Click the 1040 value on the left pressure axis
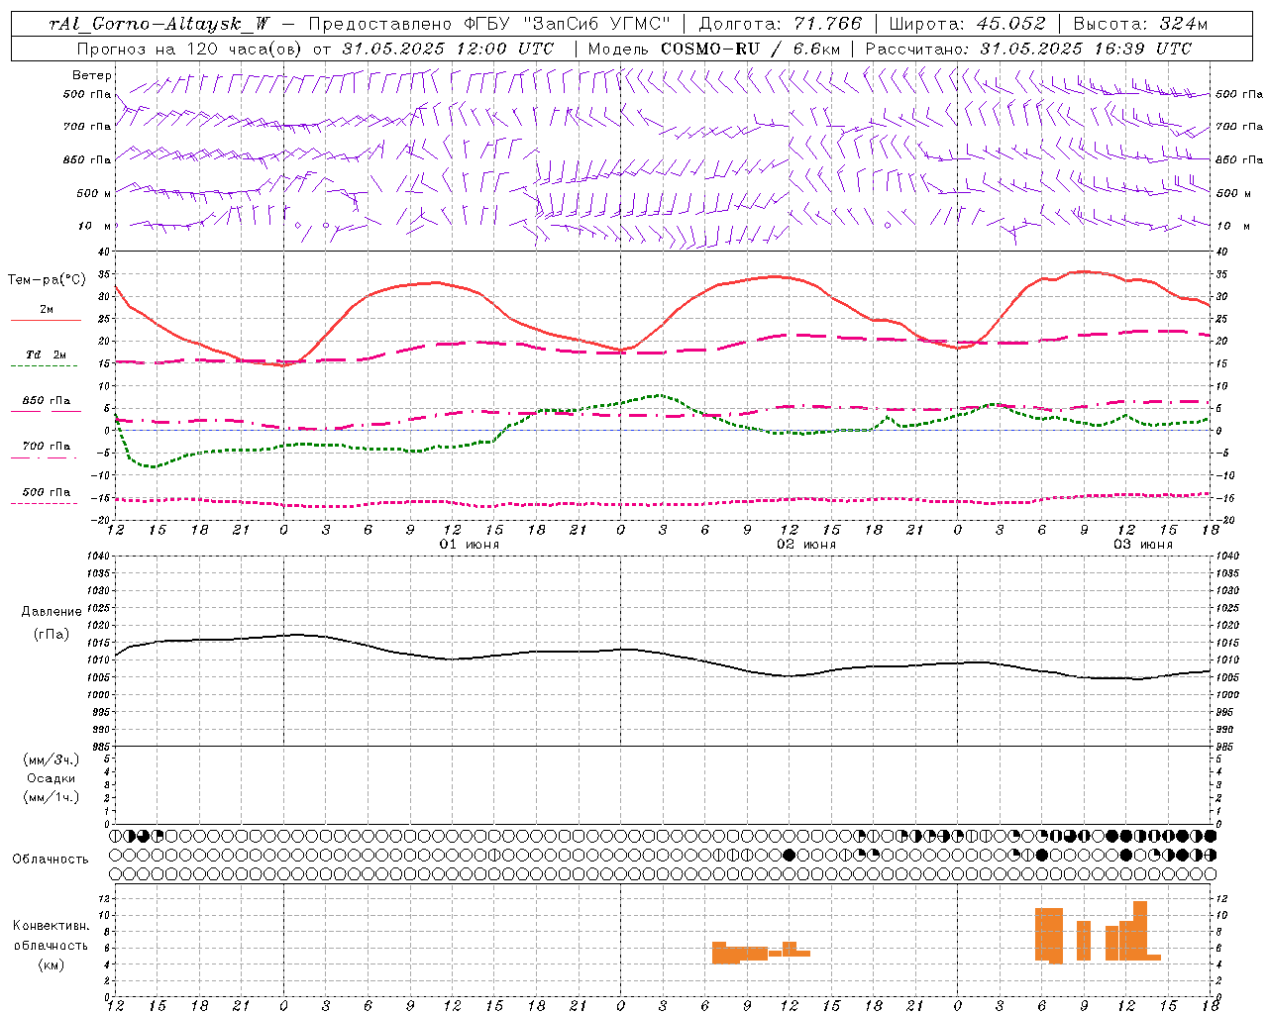This screenshot has width=1268, height=1014. (x=99, y=557)
